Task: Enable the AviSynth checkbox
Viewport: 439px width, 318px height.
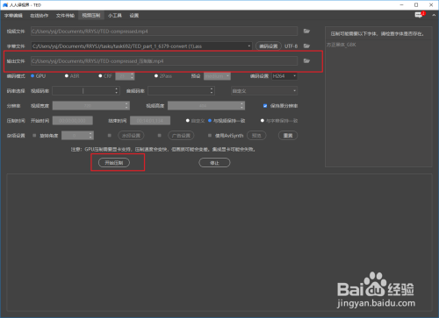Action: (x=210, y=136)
